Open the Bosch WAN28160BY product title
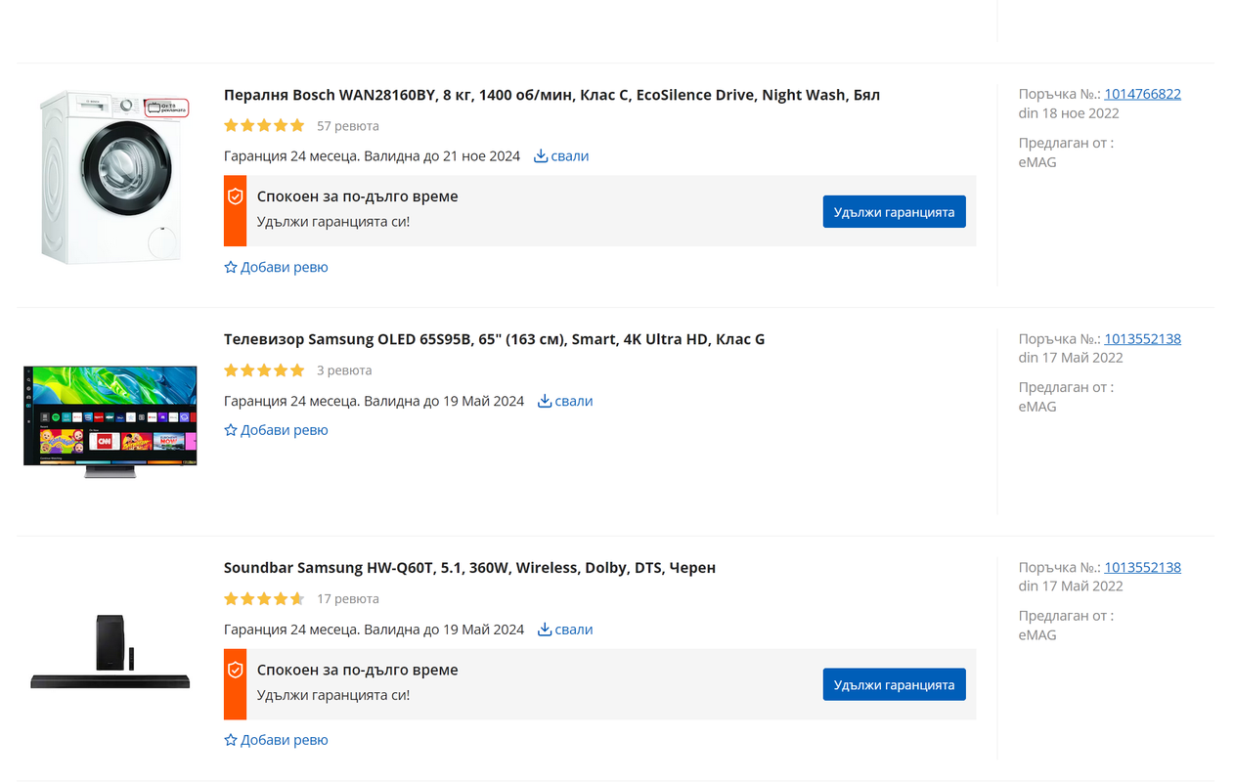Viewport: 1234px width, 782px height. [551, 95]
